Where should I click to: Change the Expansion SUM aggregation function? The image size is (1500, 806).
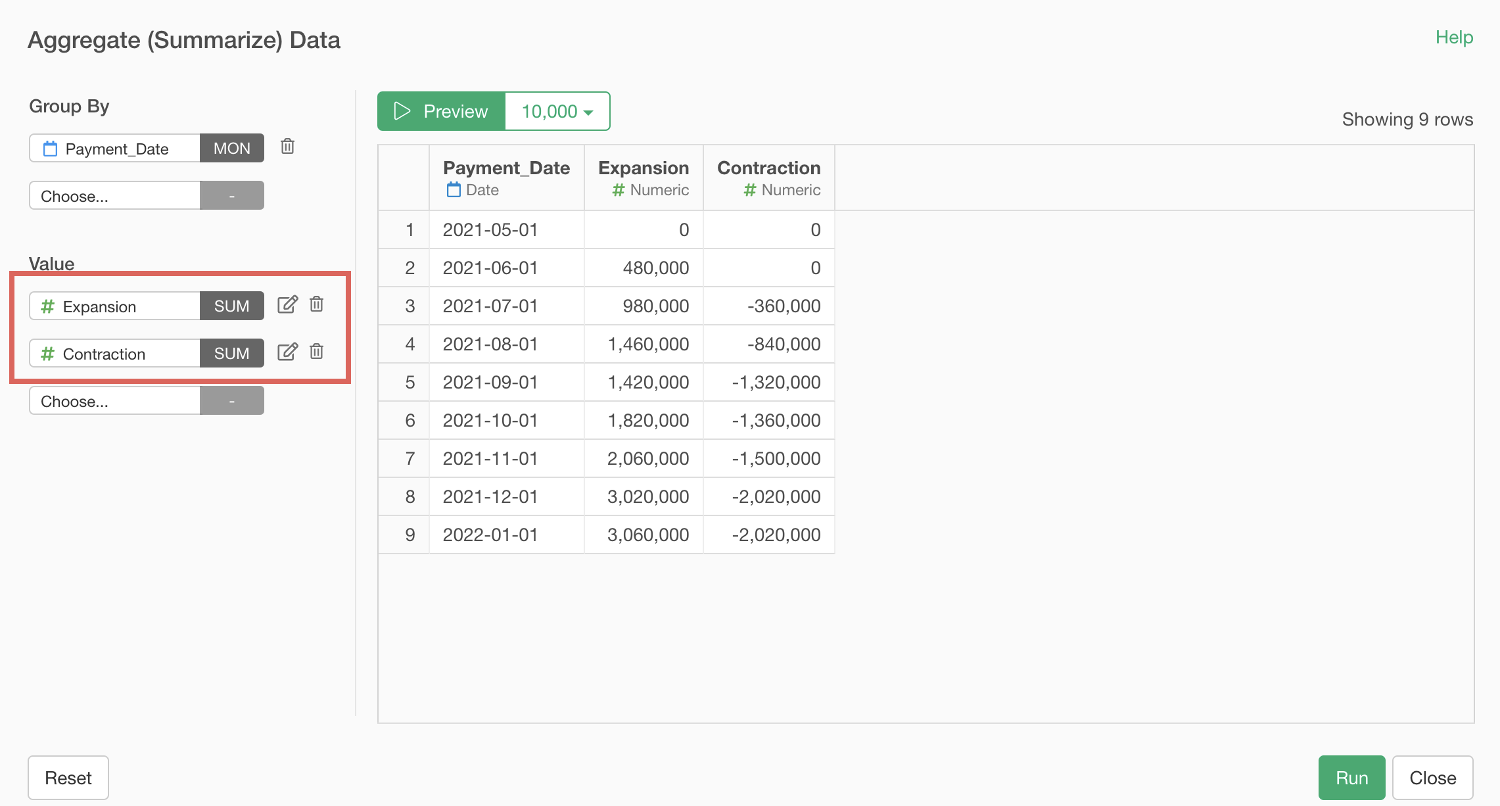(231, 306)
